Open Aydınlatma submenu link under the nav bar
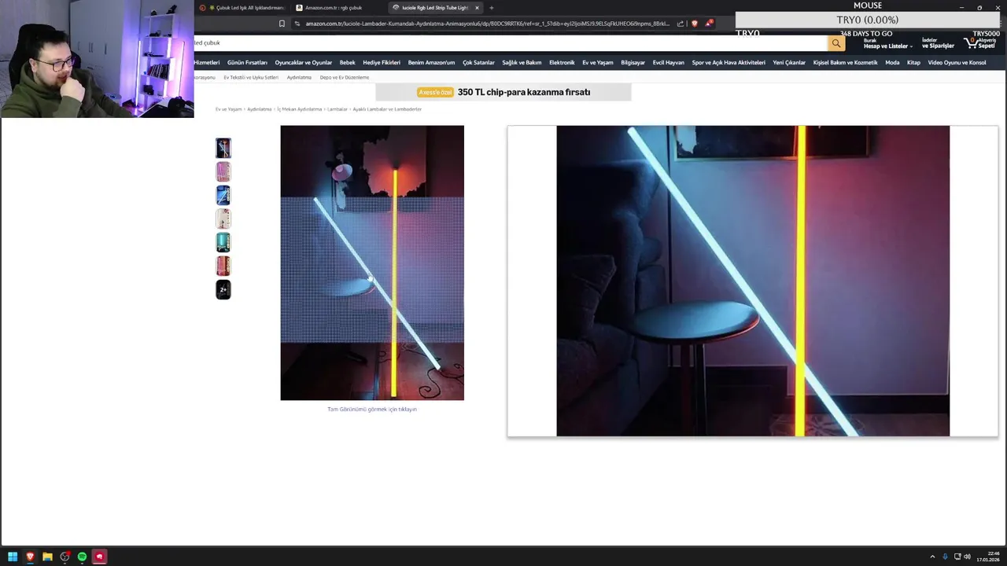 (x=299, y=78)
